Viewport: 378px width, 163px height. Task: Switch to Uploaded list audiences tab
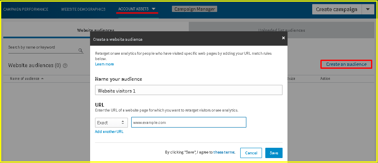pos(282,30)
